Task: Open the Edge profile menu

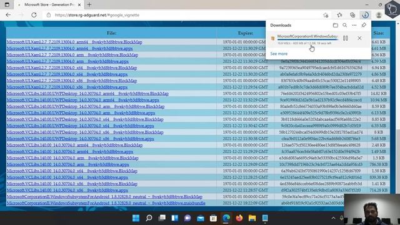Action: 379,15
